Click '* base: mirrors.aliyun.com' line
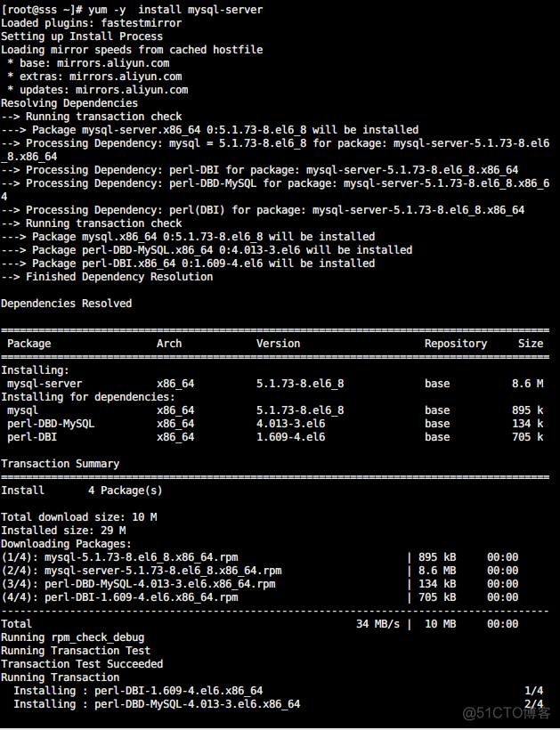This screenshot has width=560, height=730. pyautogui.click(x=88, y=63)
